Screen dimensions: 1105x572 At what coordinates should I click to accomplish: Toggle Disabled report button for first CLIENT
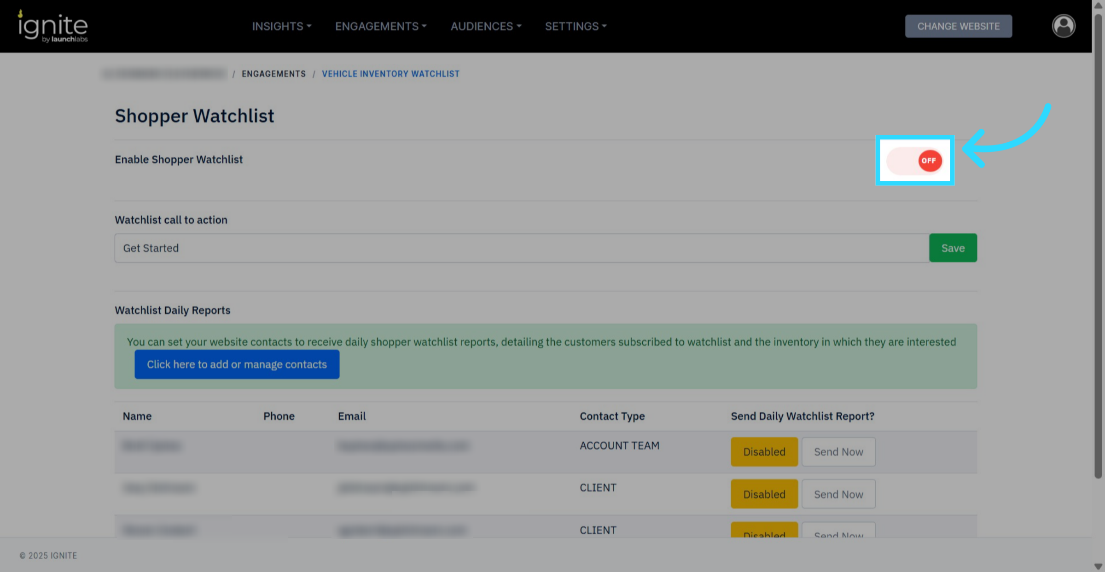click(x=764, y=494)
